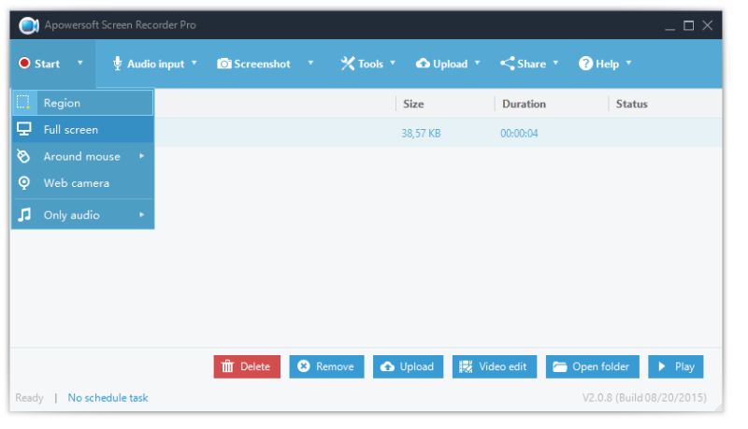Click the Open folder button

pos(593,366)
